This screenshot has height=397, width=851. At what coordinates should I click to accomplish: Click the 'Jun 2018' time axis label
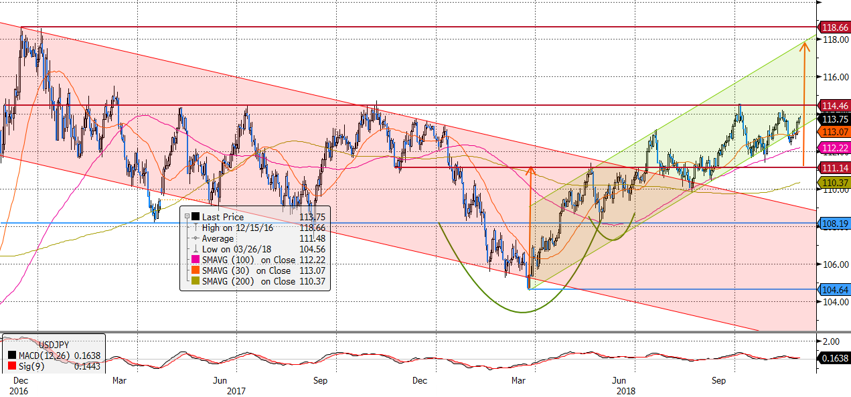(625, 385)
